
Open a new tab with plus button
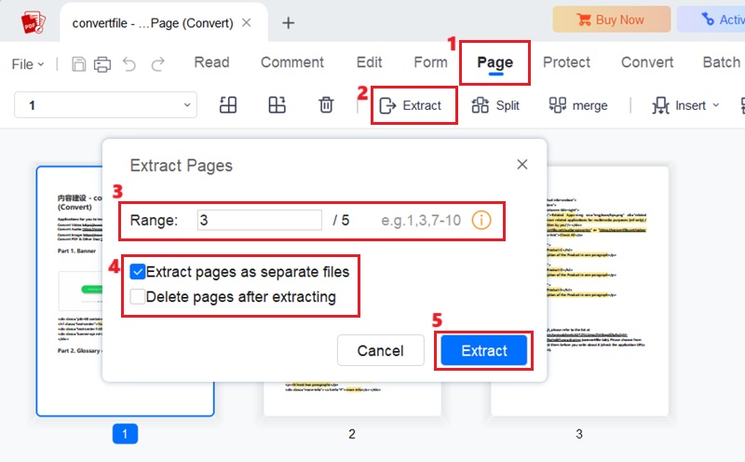[x=288, y=22]
